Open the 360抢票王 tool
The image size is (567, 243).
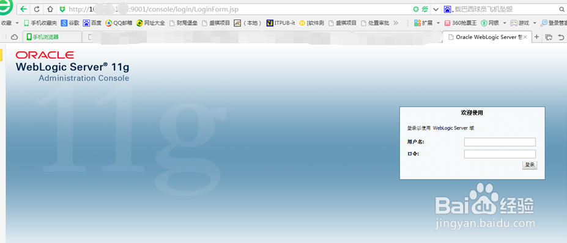point(461,23)
